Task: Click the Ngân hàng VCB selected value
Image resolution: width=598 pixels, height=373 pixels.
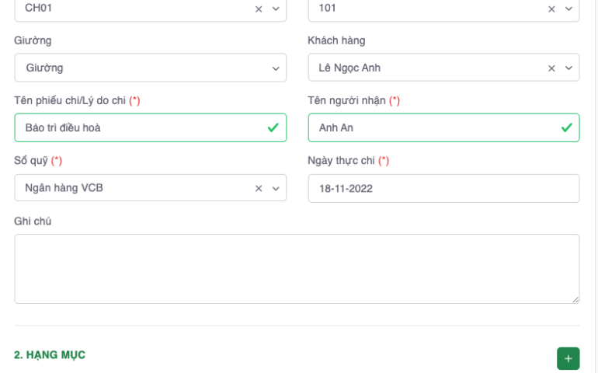Action: click(64, 188)
